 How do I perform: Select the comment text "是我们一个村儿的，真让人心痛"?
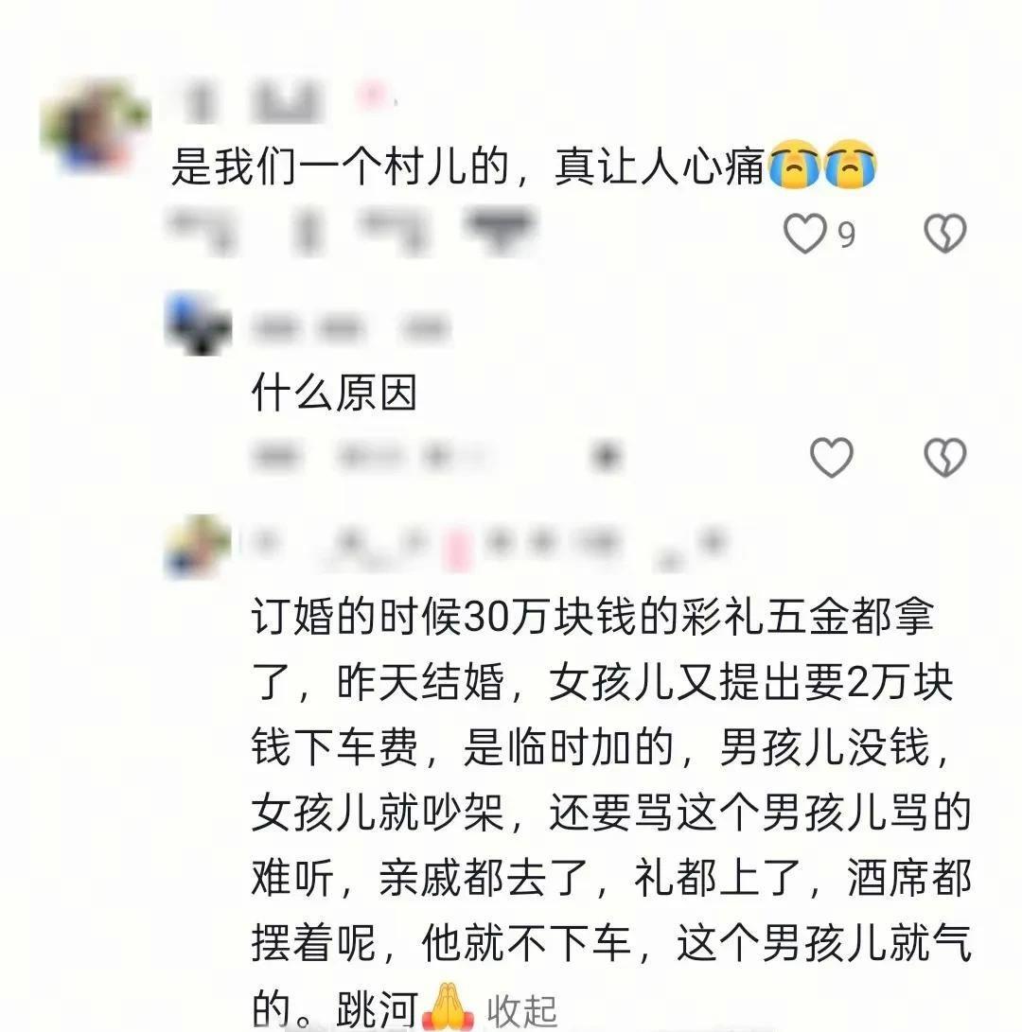(467, 166)
